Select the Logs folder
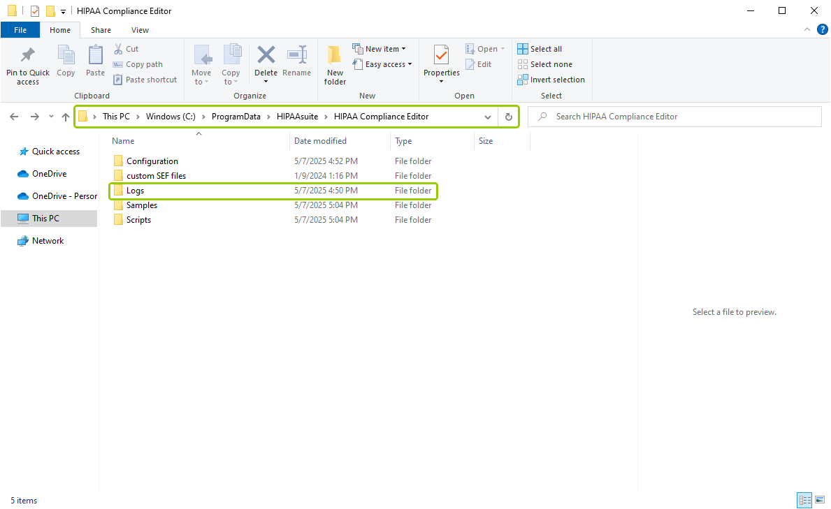 (273, 191)
